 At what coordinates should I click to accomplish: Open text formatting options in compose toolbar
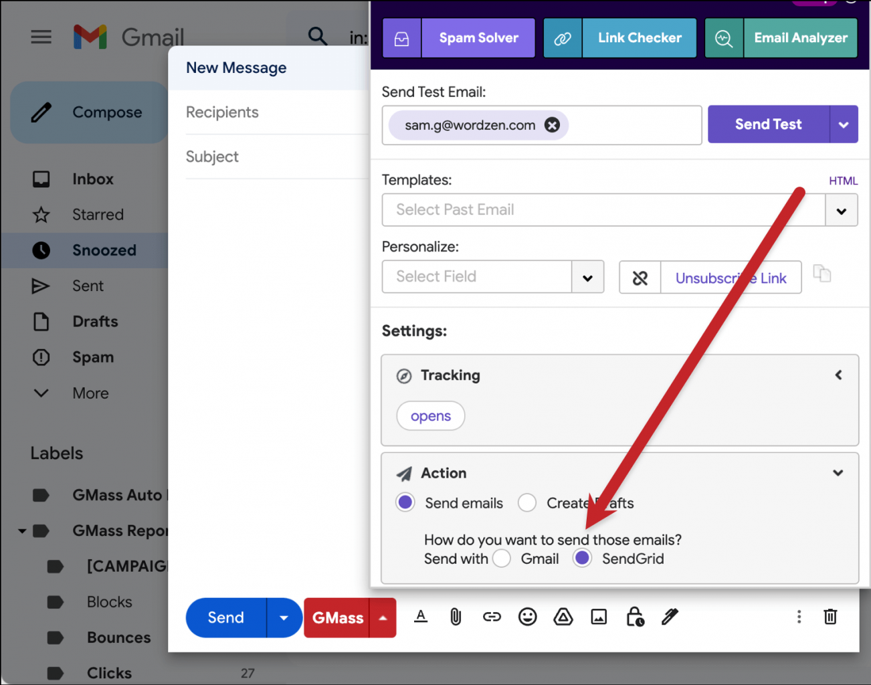(x=421, y=617)
